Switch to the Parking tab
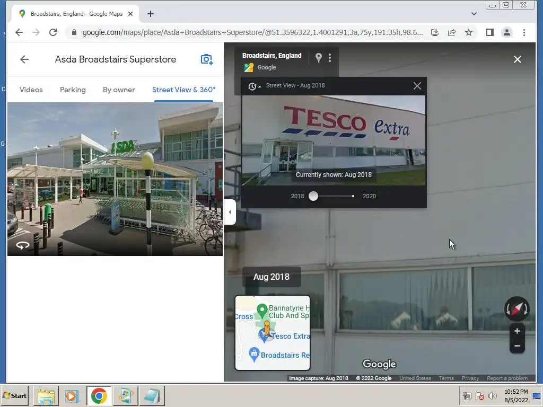The image size is (543, 407). (73, 90)
